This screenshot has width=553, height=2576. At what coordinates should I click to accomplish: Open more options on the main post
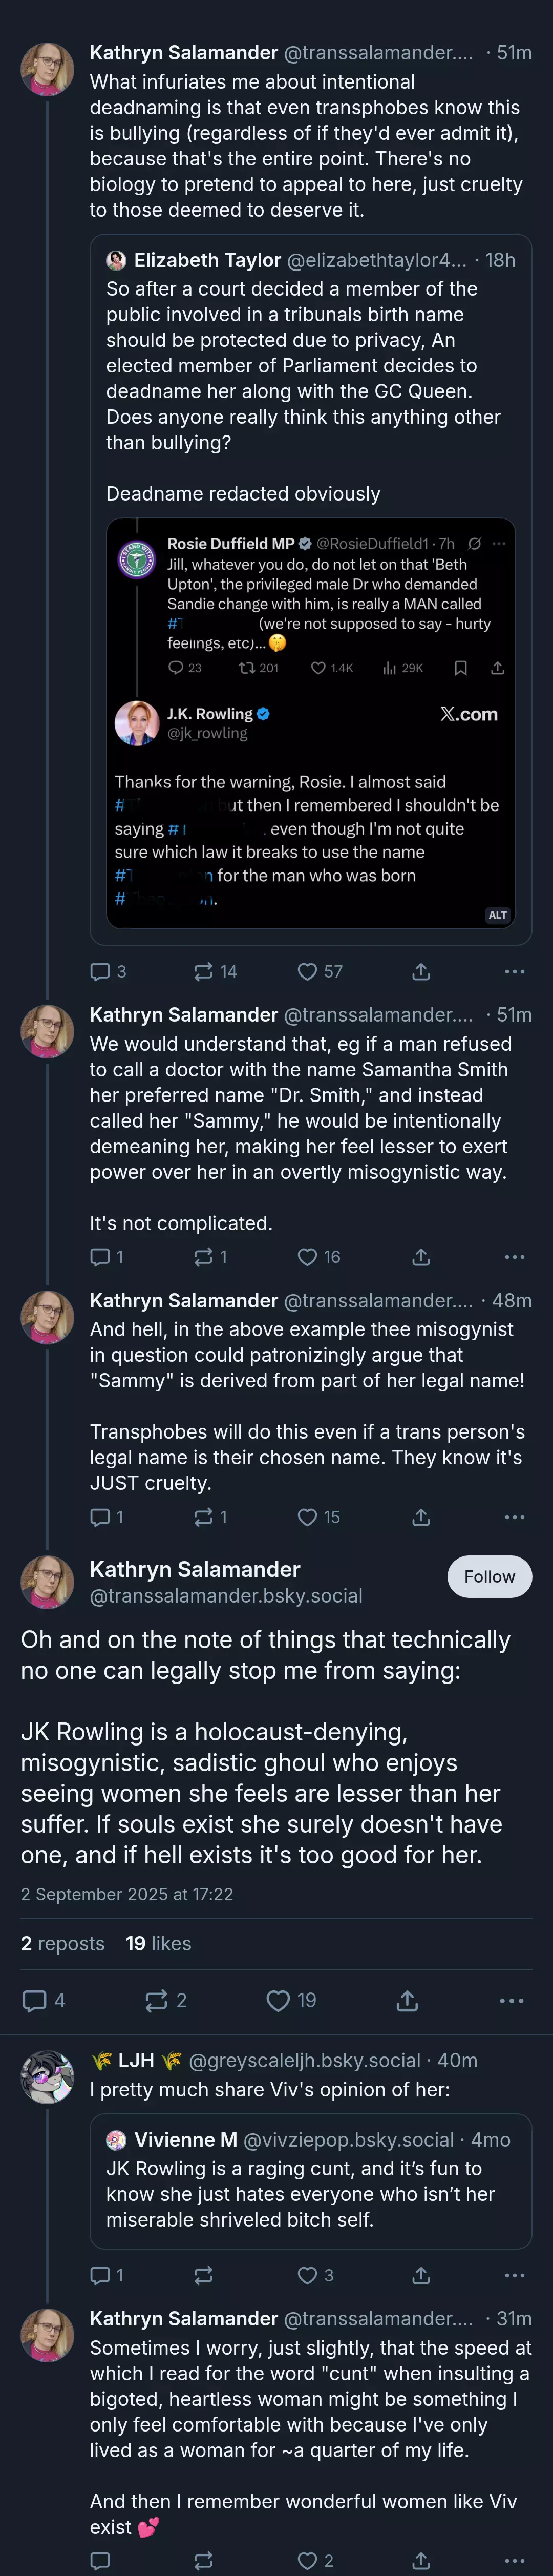pos(511,2000)
